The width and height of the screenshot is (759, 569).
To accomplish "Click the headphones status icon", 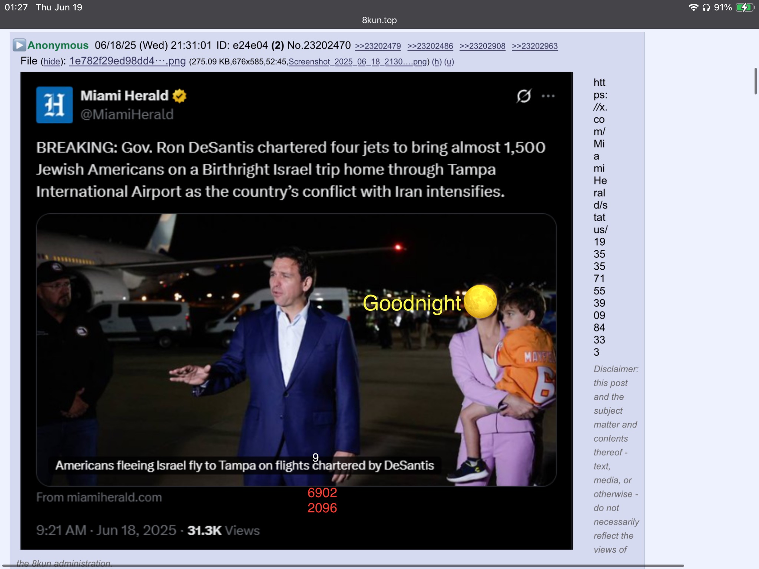I will (x=706, y=7).
